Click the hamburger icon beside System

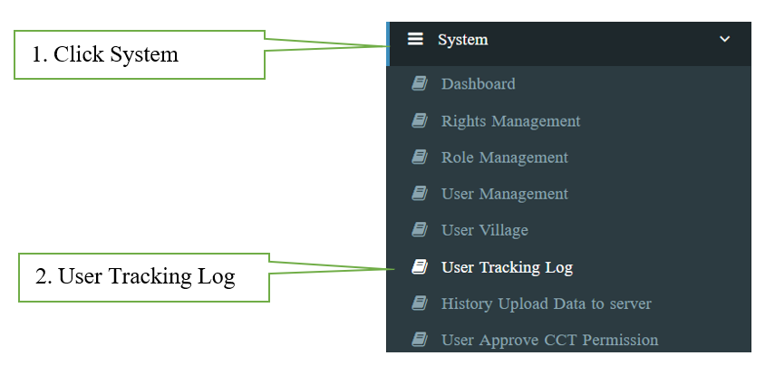point(415,40)
